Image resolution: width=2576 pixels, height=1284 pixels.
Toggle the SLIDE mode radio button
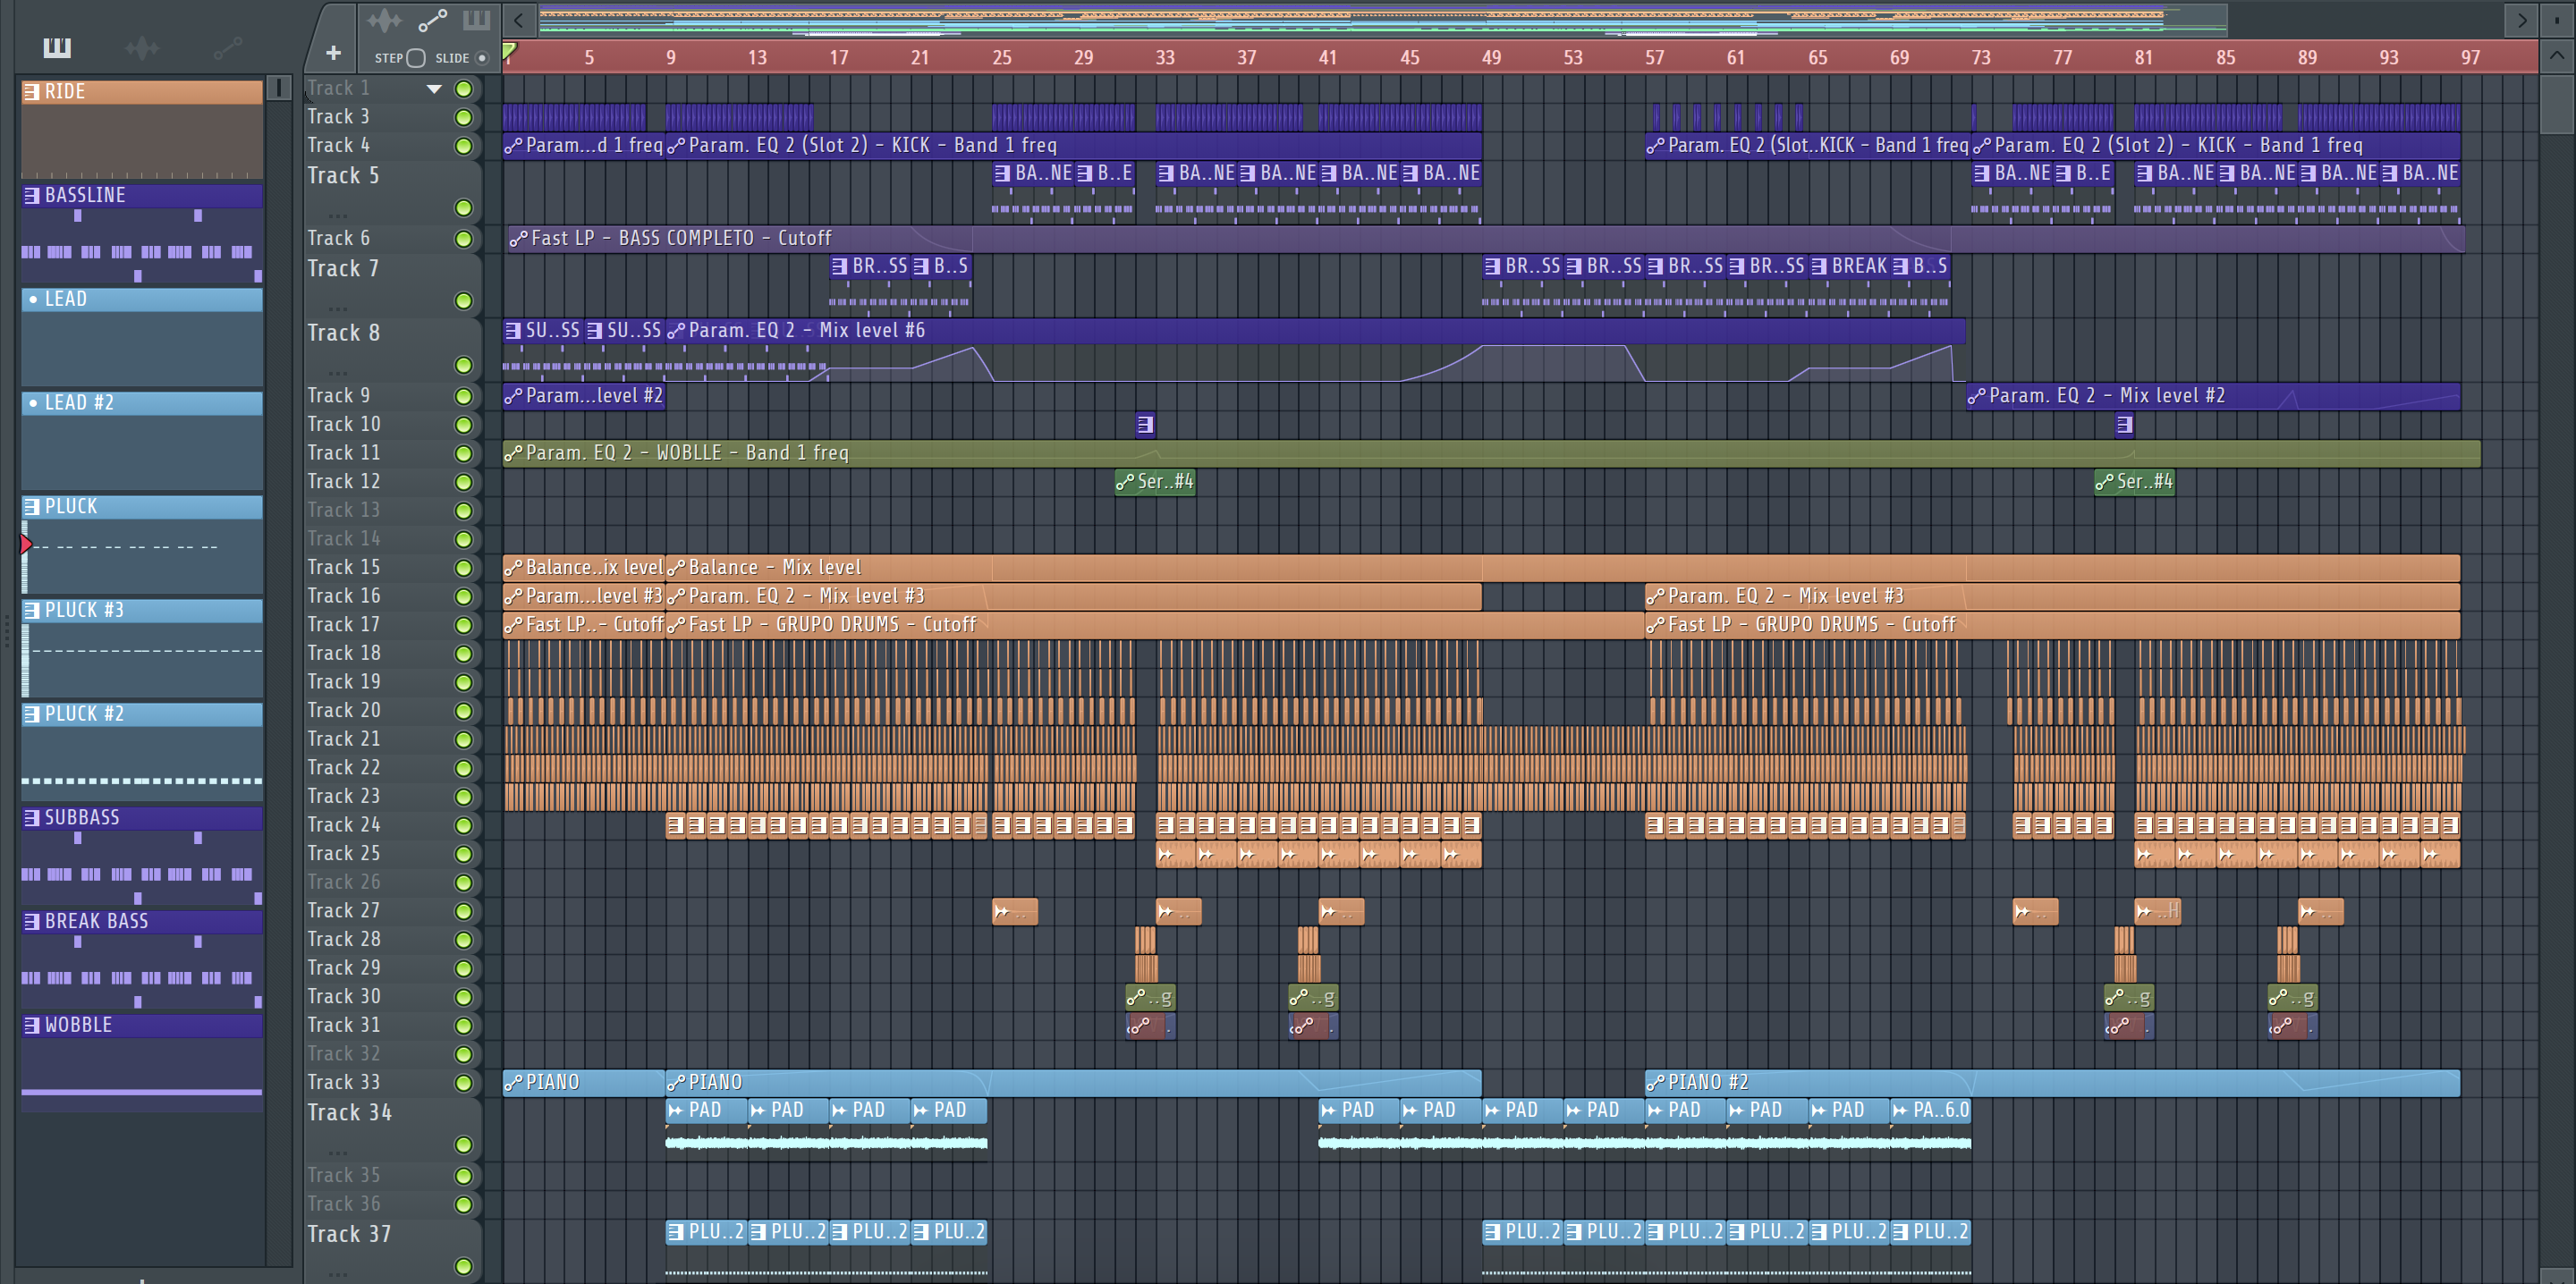click(x=482, y=58)
